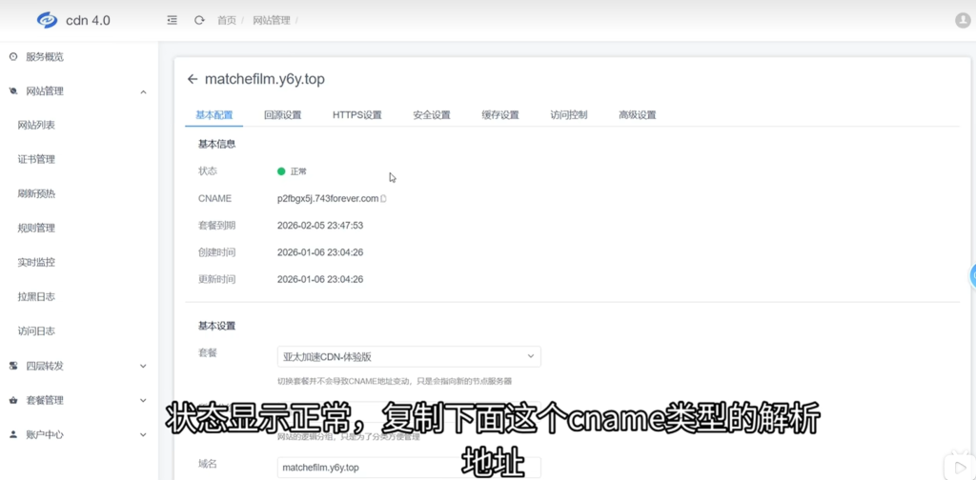Click the 网站管理 breadcrumb link
The height and width of the screenshot is (480, 976).
click(272, 21)
